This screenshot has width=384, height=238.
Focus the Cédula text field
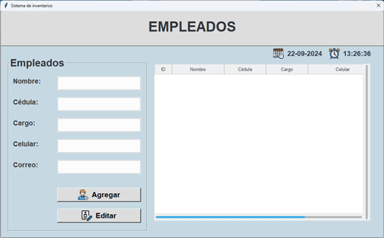[99, 104]
